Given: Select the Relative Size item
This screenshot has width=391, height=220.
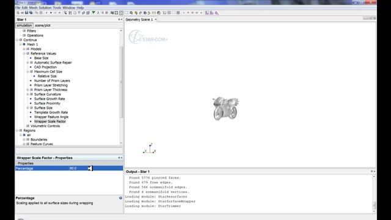Looking at the screenshot, I should (47, 76).
